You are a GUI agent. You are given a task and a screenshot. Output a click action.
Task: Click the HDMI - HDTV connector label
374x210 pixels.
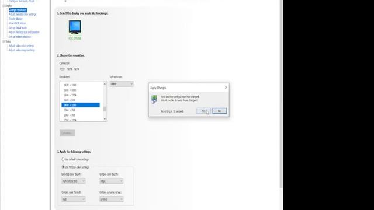[x=73, y=69]
